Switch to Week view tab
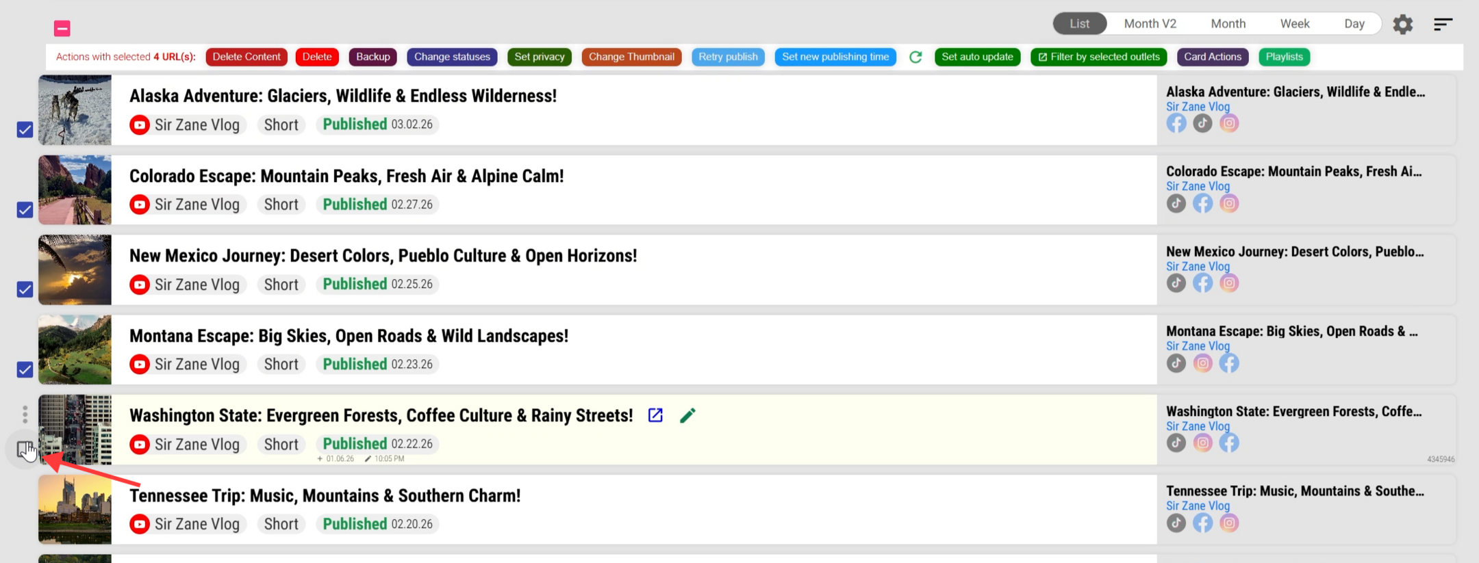This screenshot has width=1479, height=563. coord(1295,23)
